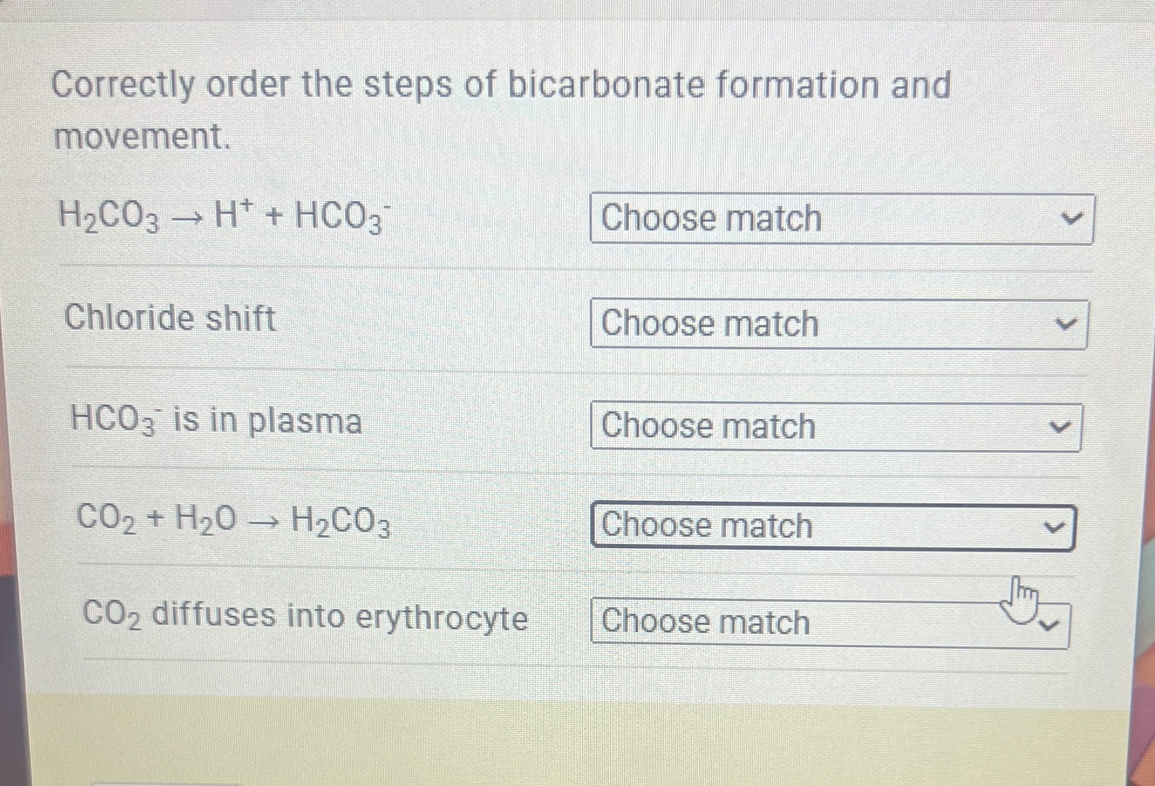
Task: Click the CO2 diffuses into erythrocyte label
Action: pos(305,617)
